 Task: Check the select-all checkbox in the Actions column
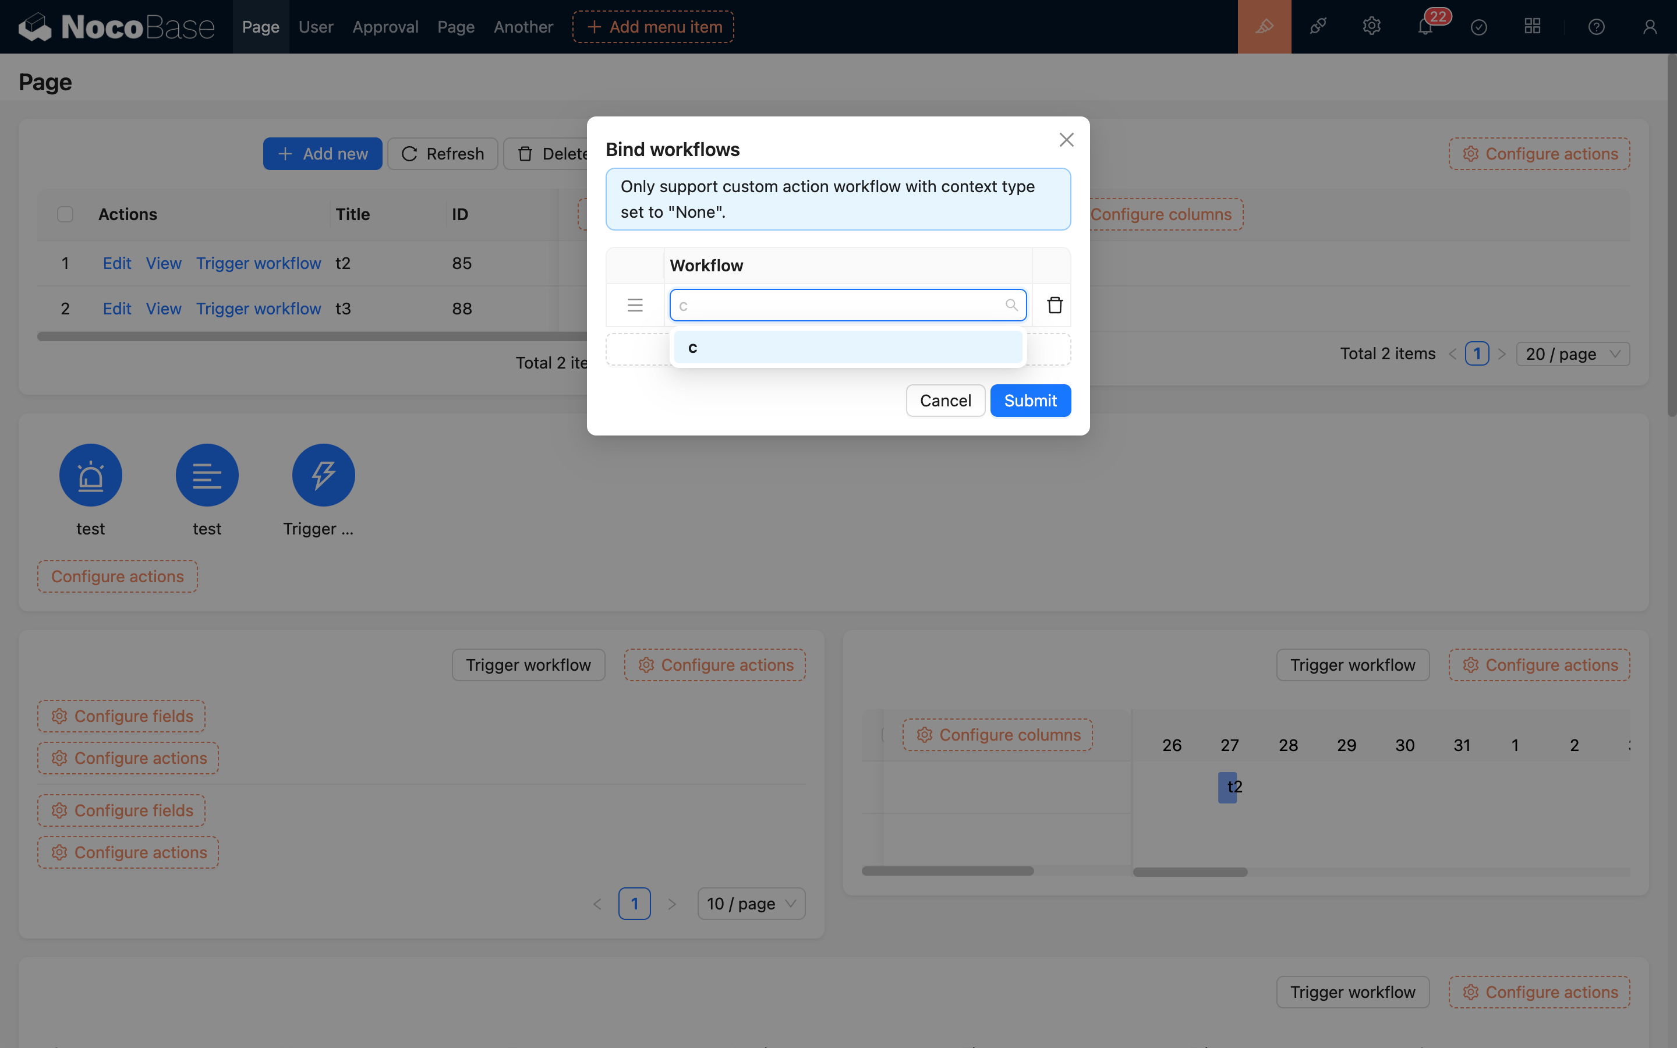pyautogui.click(x=65, y=214)
